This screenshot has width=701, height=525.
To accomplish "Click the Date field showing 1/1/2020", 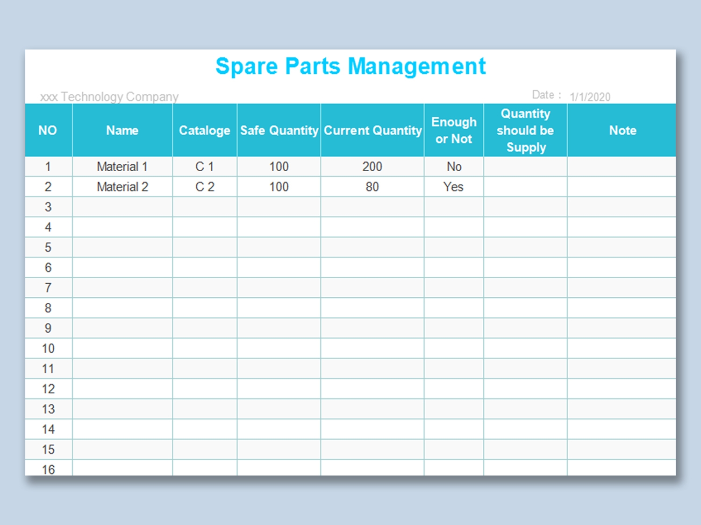I will 590,96.
